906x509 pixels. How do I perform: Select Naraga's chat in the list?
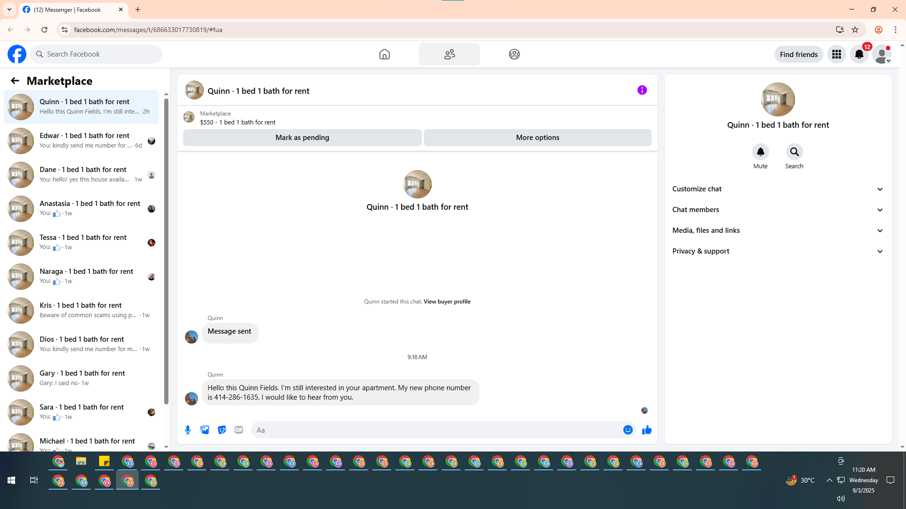tap(81, 276)
